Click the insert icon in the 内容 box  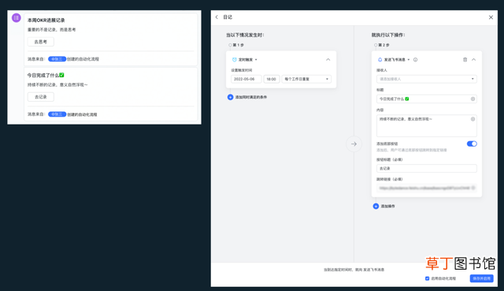coord(472,119)
